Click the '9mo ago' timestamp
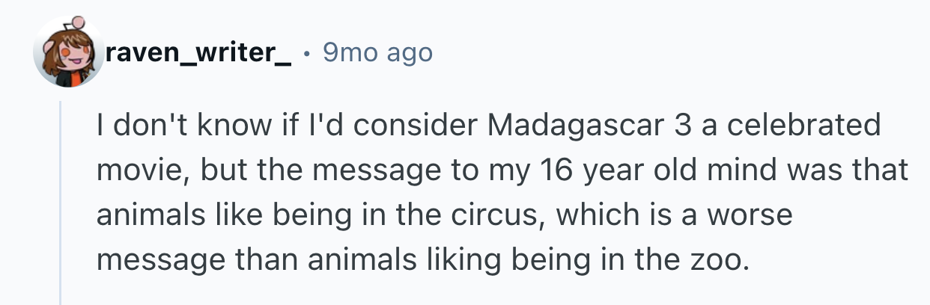Viewport: 930px width, 305px height. coord(377,52)
